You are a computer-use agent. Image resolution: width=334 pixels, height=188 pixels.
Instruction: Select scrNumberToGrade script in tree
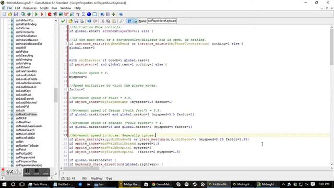[27, 146]
